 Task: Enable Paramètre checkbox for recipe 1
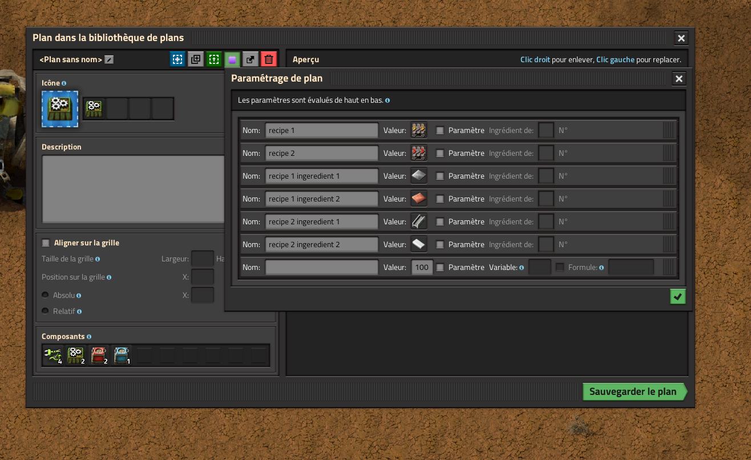tap(440, 130)
